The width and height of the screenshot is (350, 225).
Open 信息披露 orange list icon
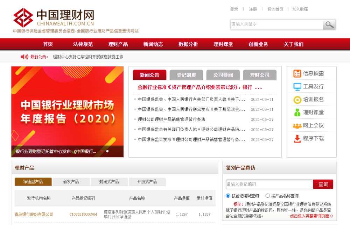point(297,73)
